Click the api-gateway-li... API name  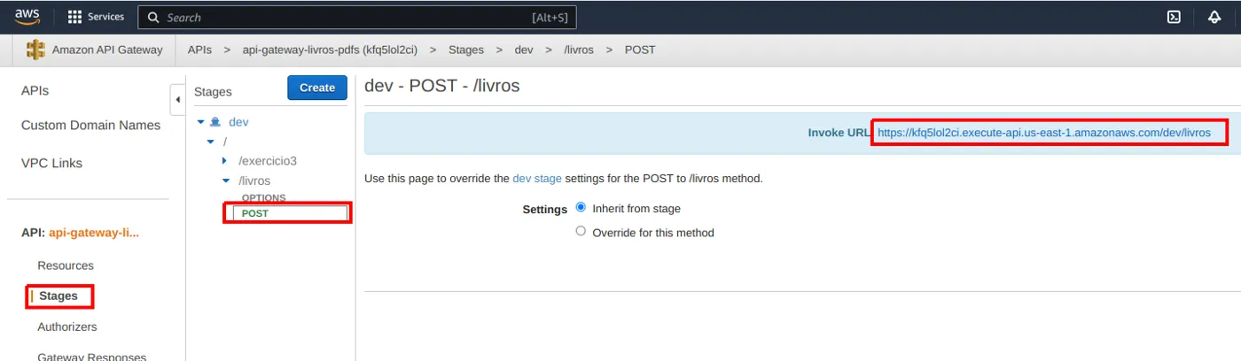click(94, 233)
